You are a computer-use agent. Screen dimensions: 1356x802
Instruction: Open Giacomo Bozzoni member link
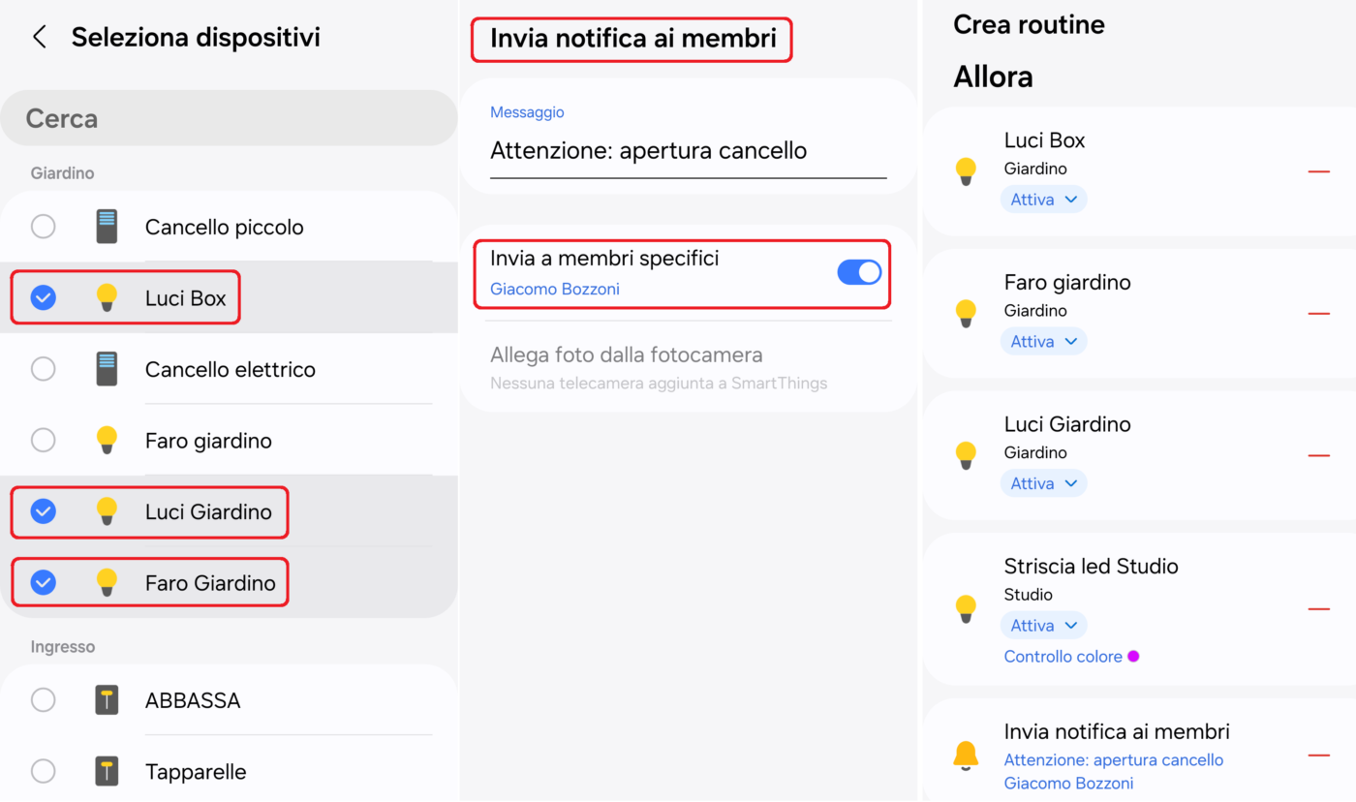554,290
